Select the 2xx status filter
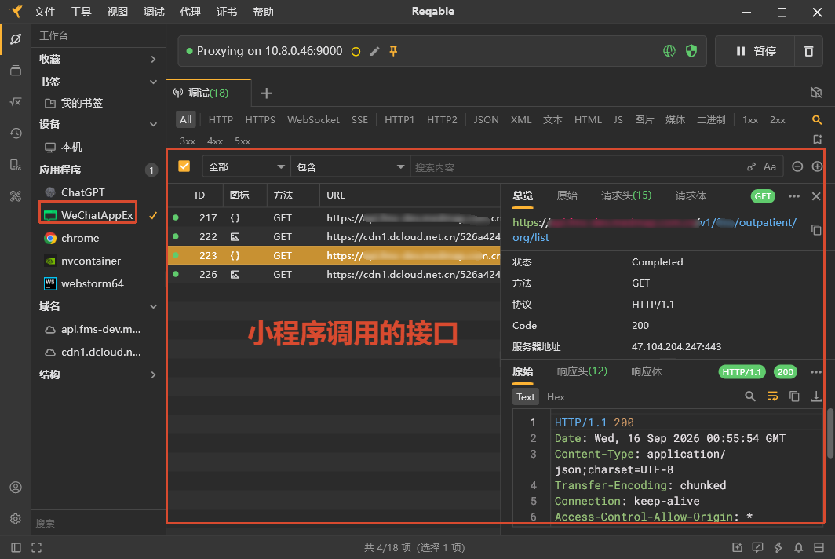This screenshot has width=835, height=559. [777, 120]
